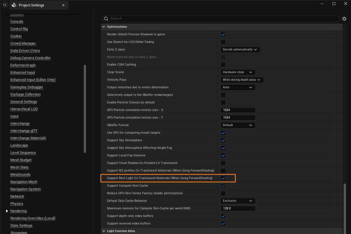Image resolution: width=351 pixels, height=234 pixels.
Task: Open Data Driven CVars category
Action: (x=25, y=51)
